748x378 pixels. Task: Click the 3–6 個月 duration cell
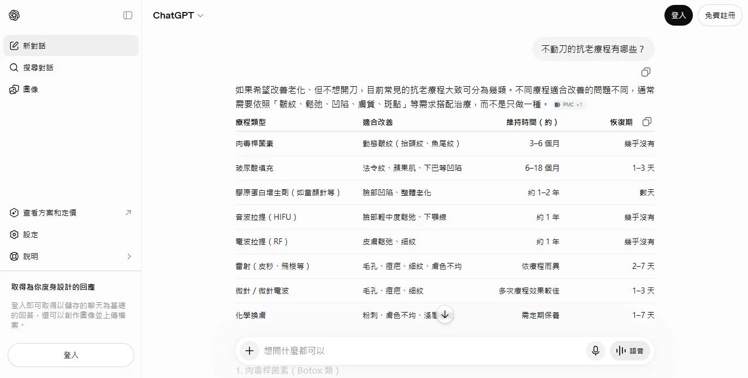544,143
